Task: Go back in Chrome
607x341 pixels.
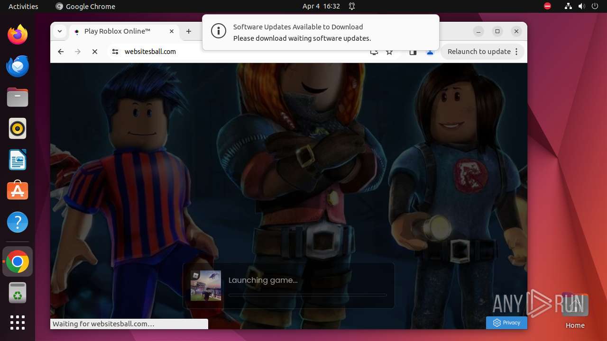Action: point(61,52)
